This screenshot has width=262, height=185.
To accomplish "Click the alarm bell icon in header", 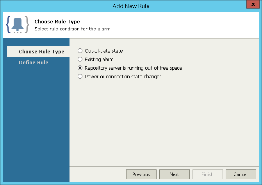I will 18,25.
